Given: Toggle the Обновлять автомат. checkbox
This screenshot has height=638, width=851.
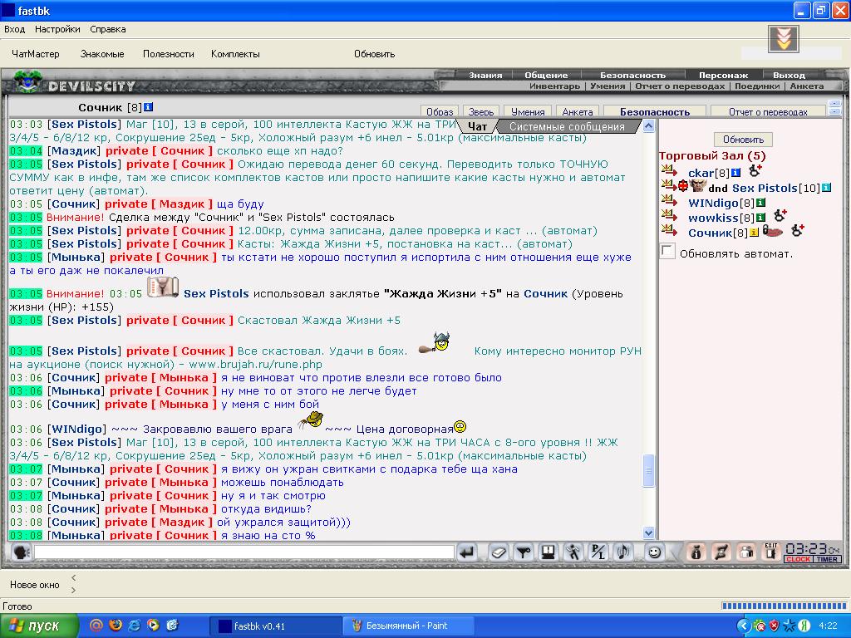Looking at the screenshot, I should coord(667,251).
